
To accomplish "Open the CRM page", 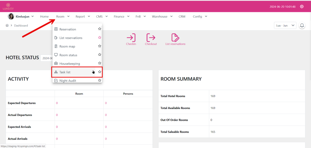I will click(x=182, y=17).
